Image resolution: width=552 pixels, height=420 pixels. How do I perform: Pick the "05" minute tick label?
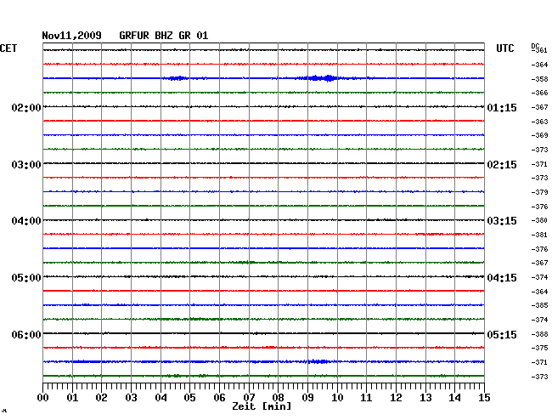[x=189, y=398]
